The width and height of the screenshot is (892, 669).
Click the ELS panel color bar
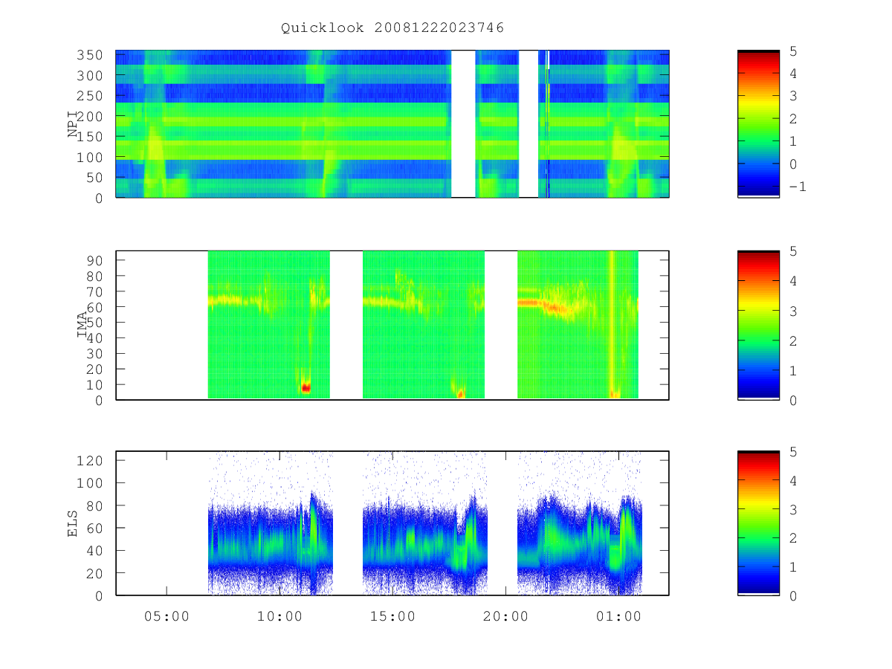(x=758, y=523)
